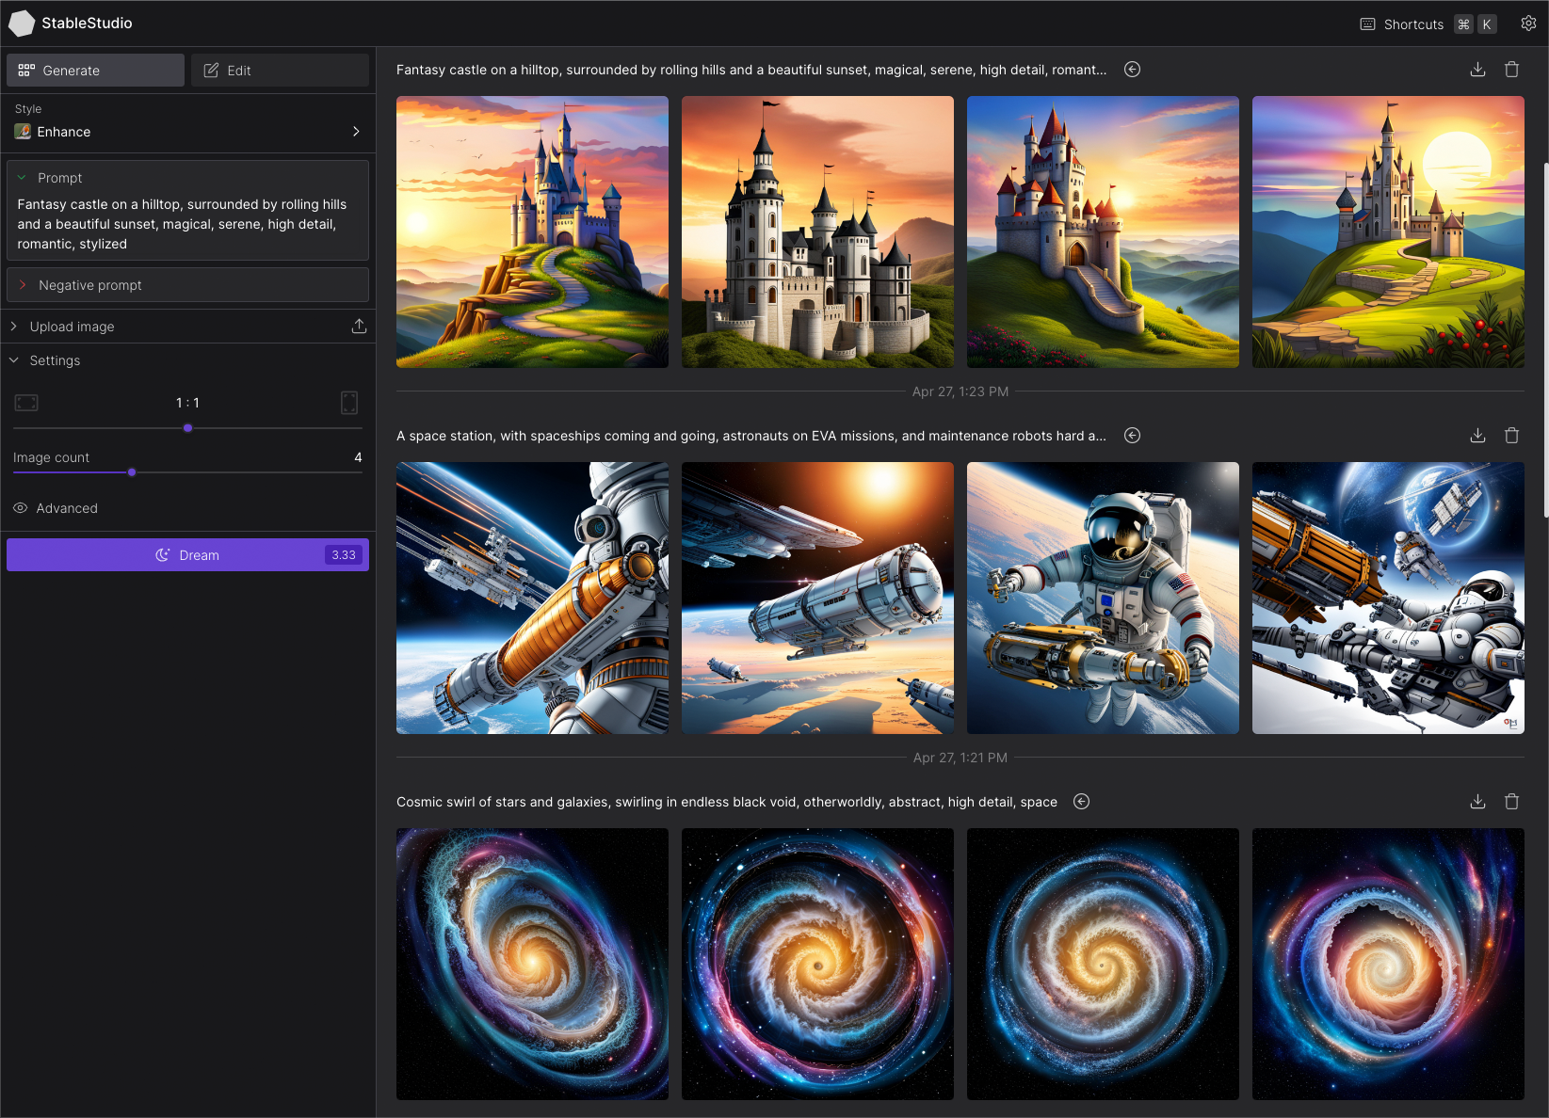The image size is (1549, 1118).
Task: Open the astronaut spacewalk thumbnail
Action: (1103, 598)
